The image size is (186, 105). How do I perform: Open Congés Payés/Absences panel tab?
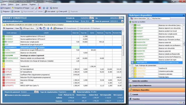pyautogui.click(x=157, y=85)
